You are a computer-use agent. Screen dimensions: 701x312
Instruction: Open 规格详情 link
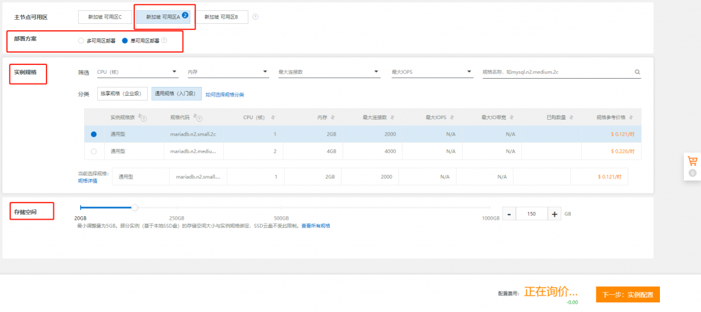point(88,181)
